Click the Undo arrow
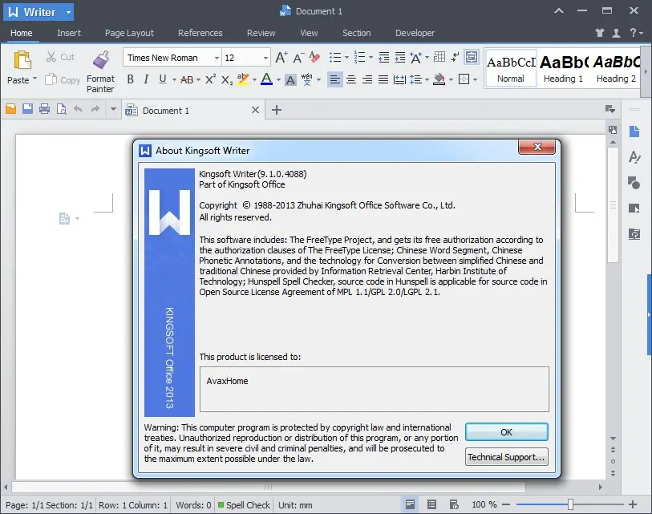Screen dimensions: 652x514 tap(78, 109)
